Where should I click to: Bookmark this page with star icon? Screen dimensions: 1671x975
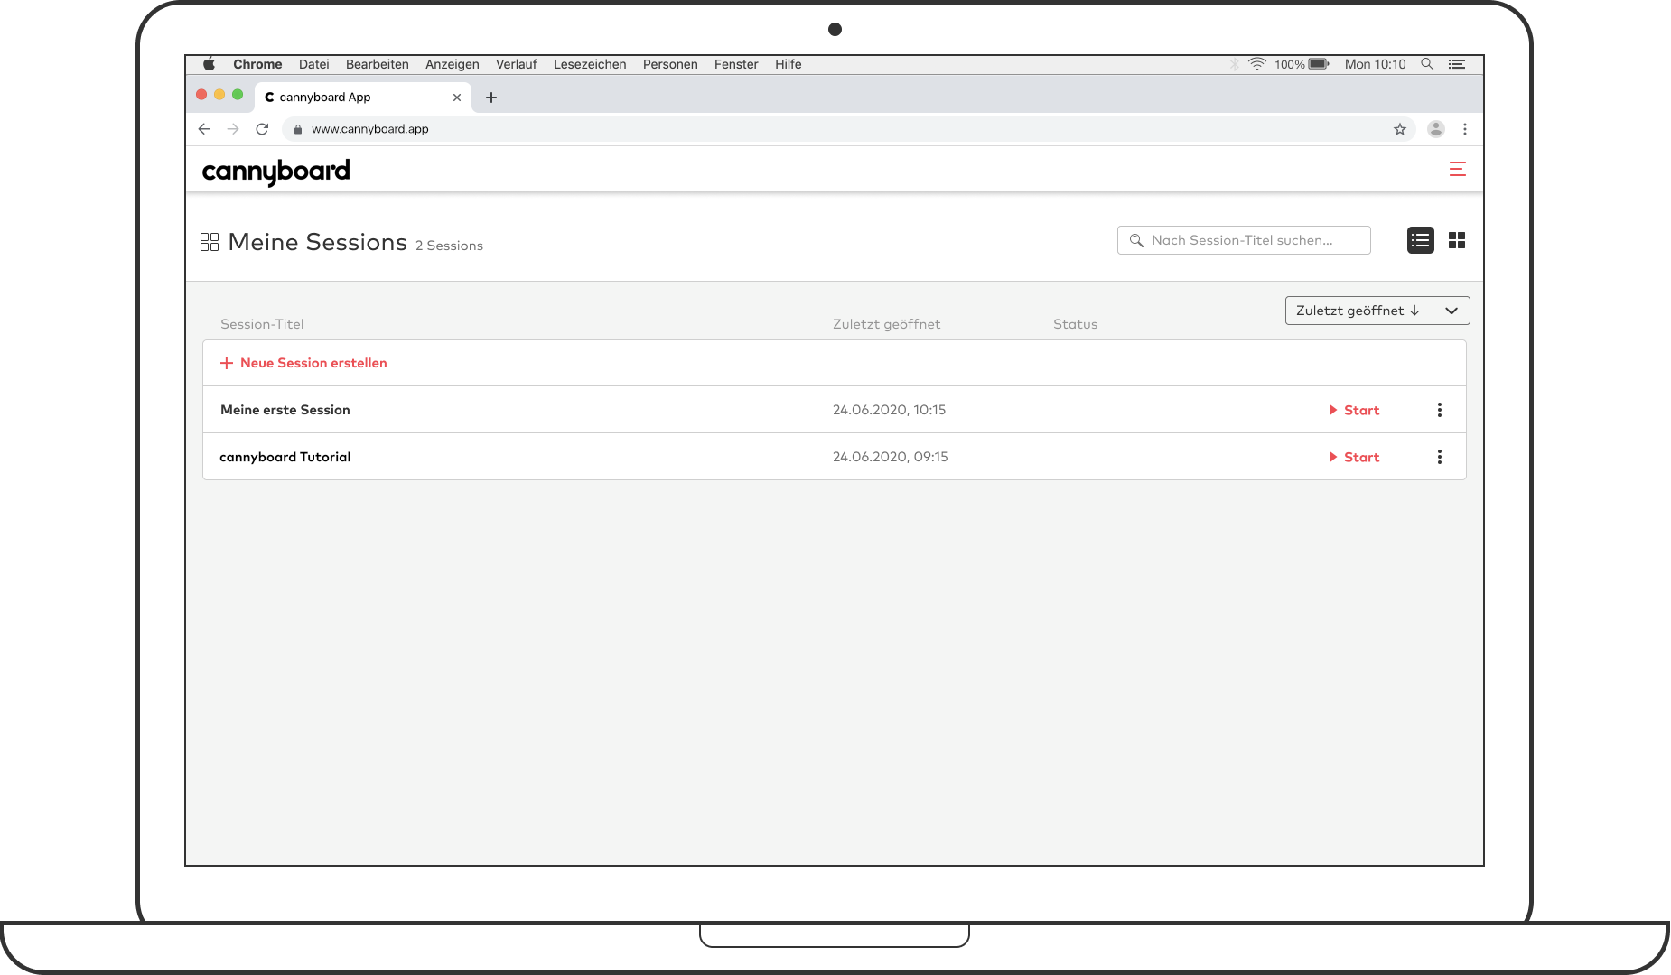click(x=1400, y=129)
